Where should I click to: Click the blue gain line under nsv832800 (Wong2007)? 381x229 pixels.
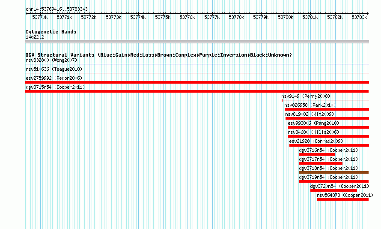197,64
